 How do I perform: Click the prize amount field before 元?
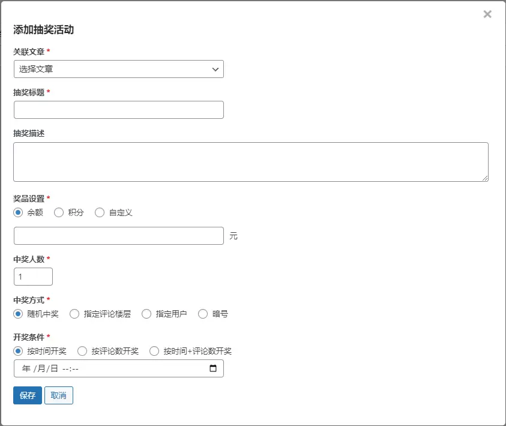coord(118,236)
